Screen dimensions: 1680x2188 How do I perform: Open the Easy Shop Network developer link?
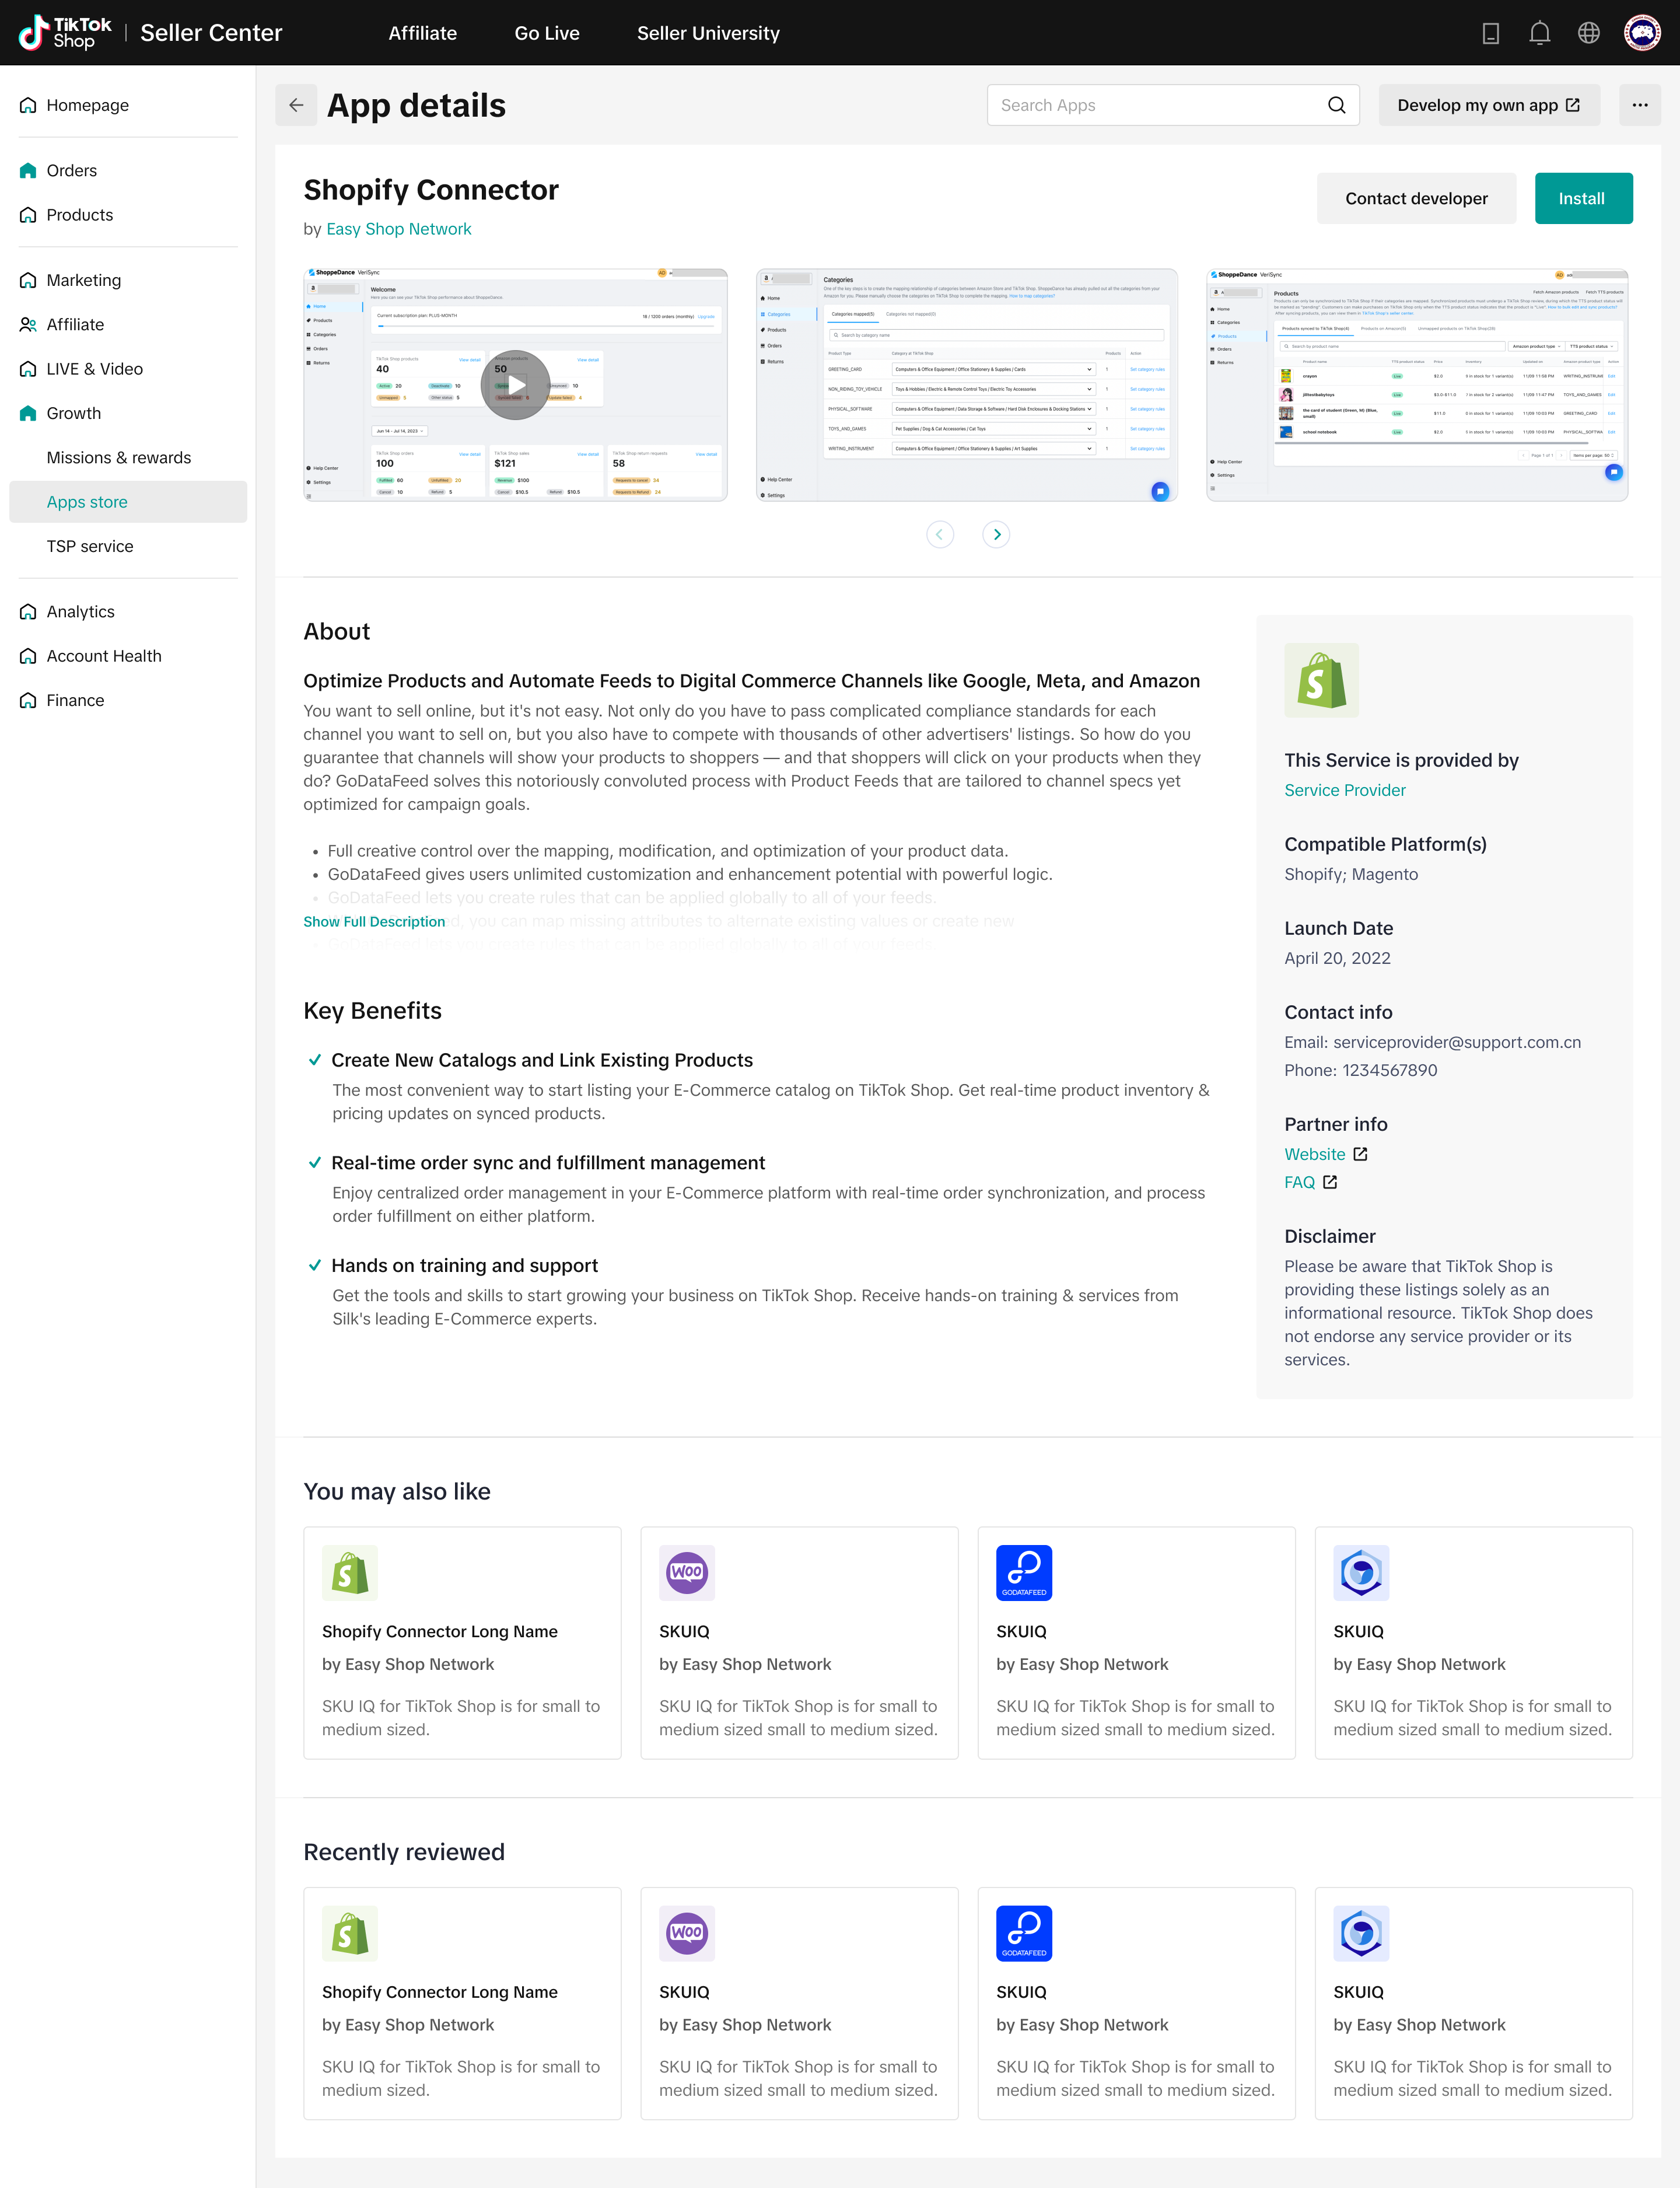(398, 229)
